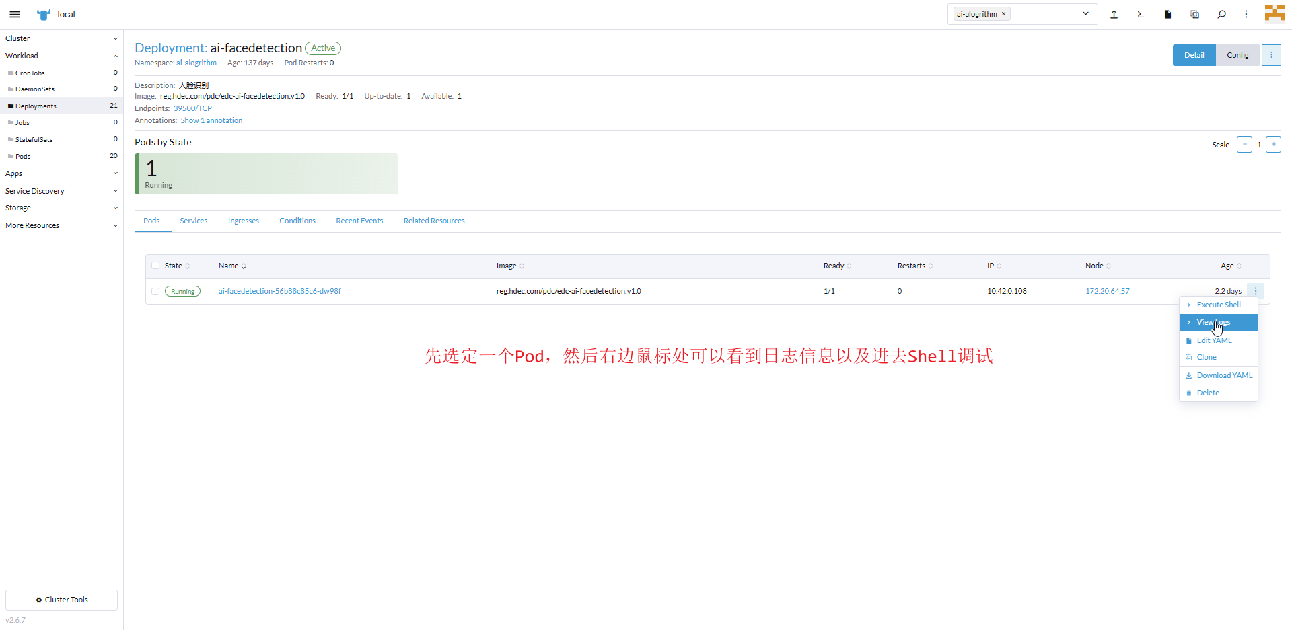This screenshot has width=1292, height=630.
Task: Expand the Service Discovery sidebar section
Action: 61,191
